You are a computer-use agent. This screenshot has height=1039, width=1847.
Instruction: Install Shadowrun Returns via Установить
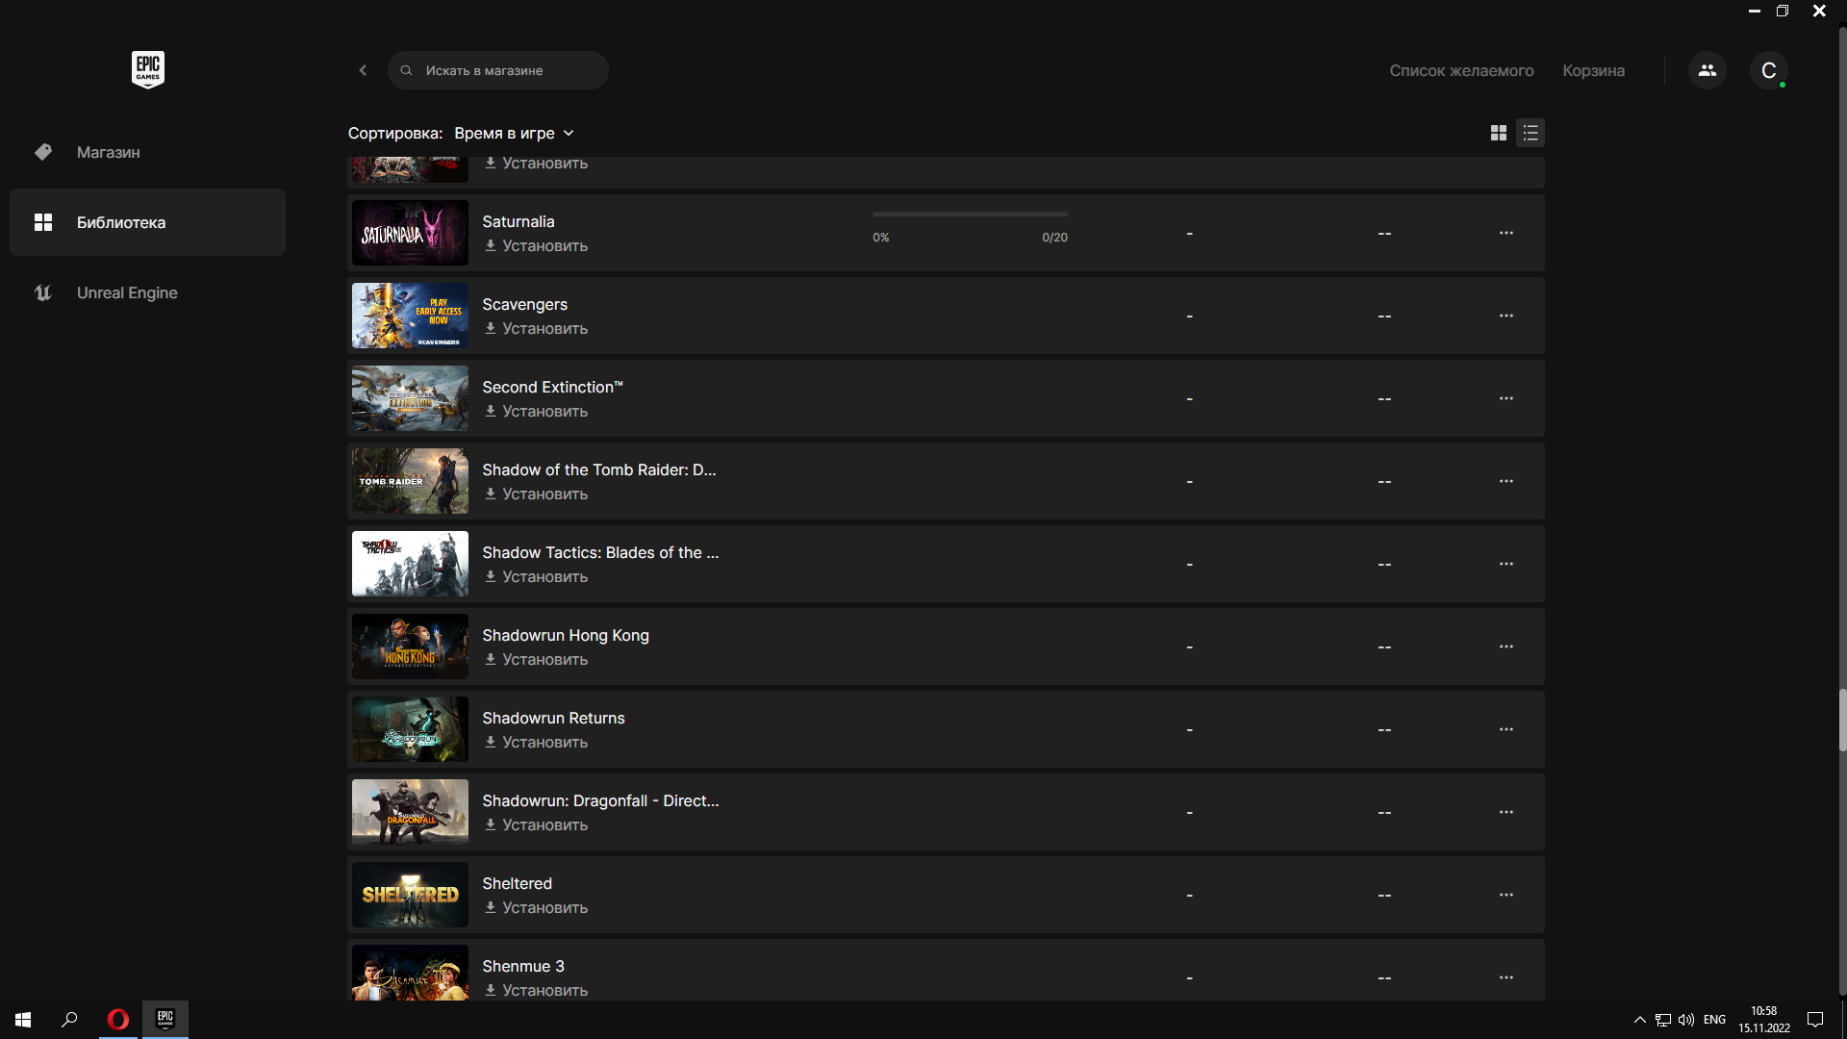(536, 743)
